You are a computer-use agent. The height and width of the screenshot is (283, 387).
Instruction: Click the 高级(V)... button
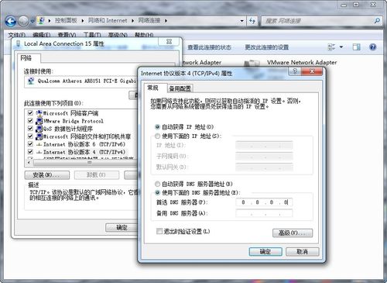coord(293,233)
